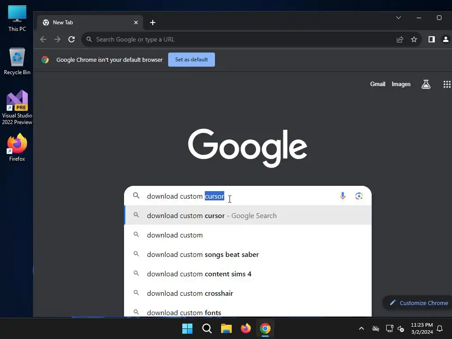Click the muted volume tray icon
The height and width of the screenshot is (339, 452).
(x=401, y=328)
